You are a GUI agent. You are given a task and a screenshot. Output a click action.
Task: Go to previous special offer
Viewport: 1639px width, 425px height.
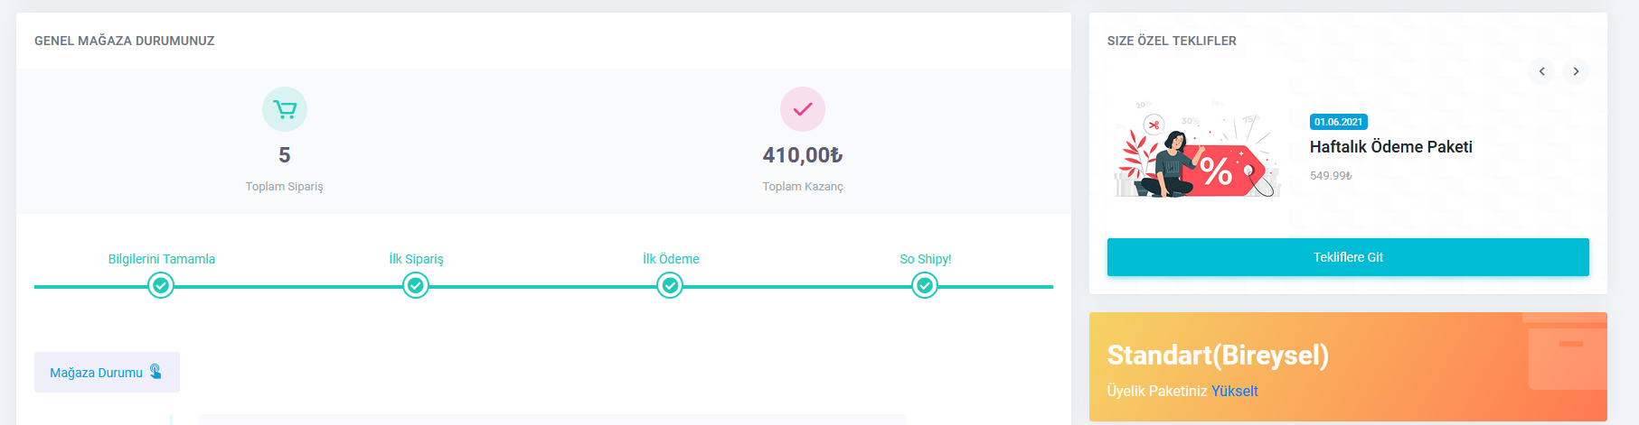coord(1541,71)
